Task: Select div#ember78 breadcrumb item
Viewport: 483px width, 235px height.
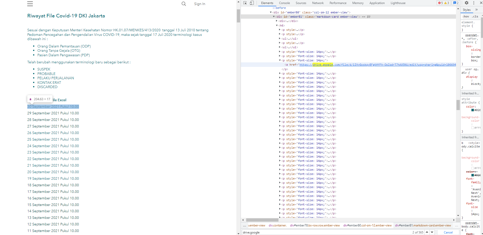Action: point(315,225)
